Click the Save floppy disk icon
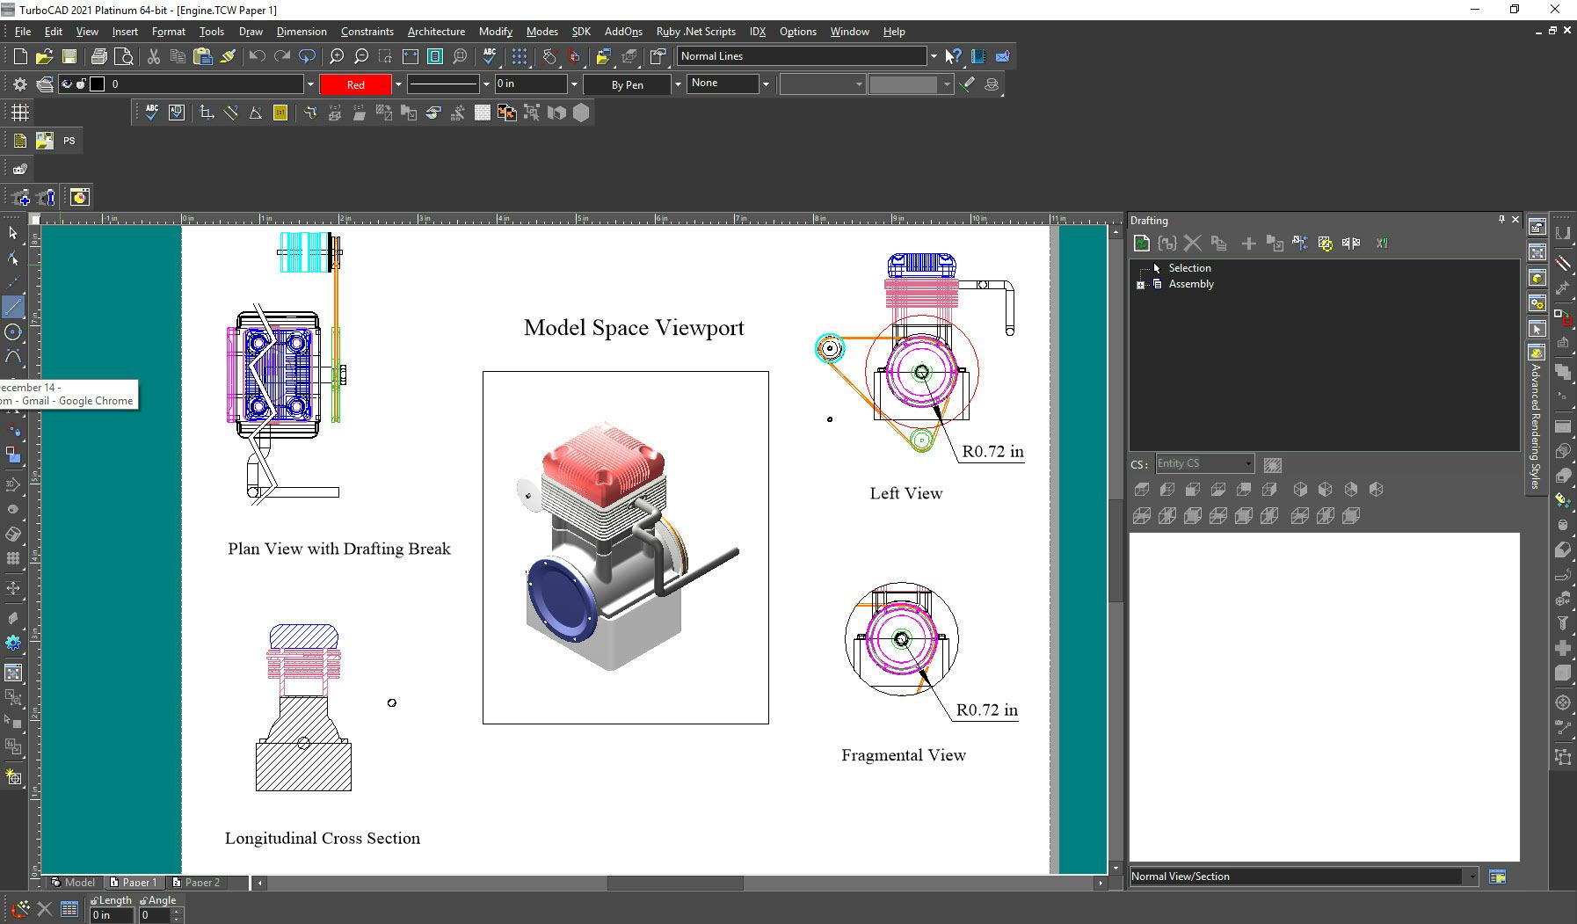The height and width of the screenshot is (924, 1577). 69,56
